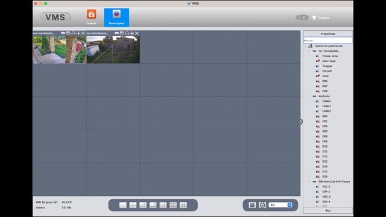Select Группа по умолчанию group row
This screenshot has width=386, height=217.
pyautogui.click(x=328, y=46)
